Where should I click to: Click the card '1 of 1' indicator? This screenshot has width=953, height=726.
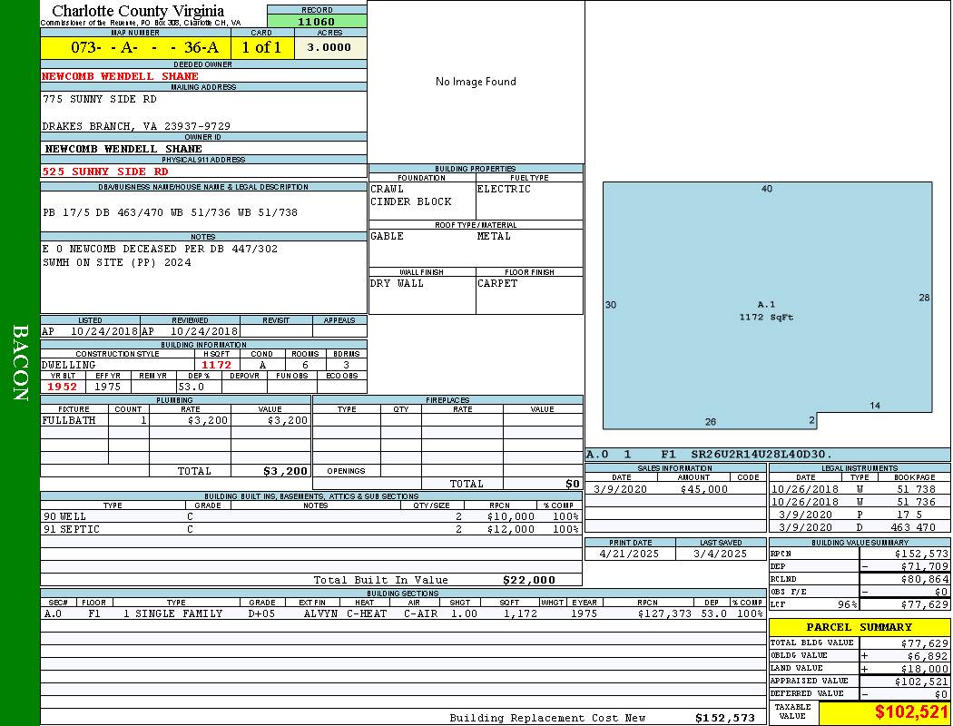261,48
